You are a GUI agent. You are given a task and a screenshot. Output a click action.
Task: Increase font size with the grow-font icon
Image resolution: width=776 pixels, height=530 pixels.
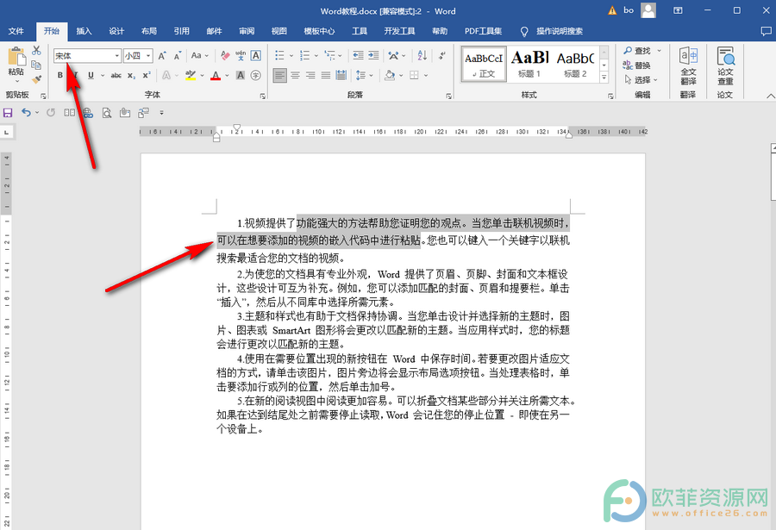point(162,55)
